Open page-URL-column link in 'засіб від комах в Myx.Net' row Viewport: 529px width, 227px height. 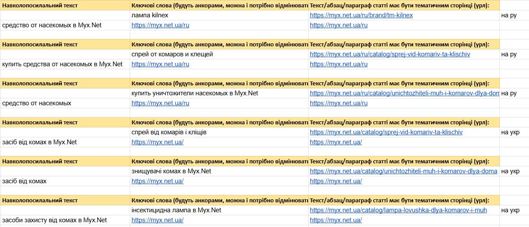336,142
